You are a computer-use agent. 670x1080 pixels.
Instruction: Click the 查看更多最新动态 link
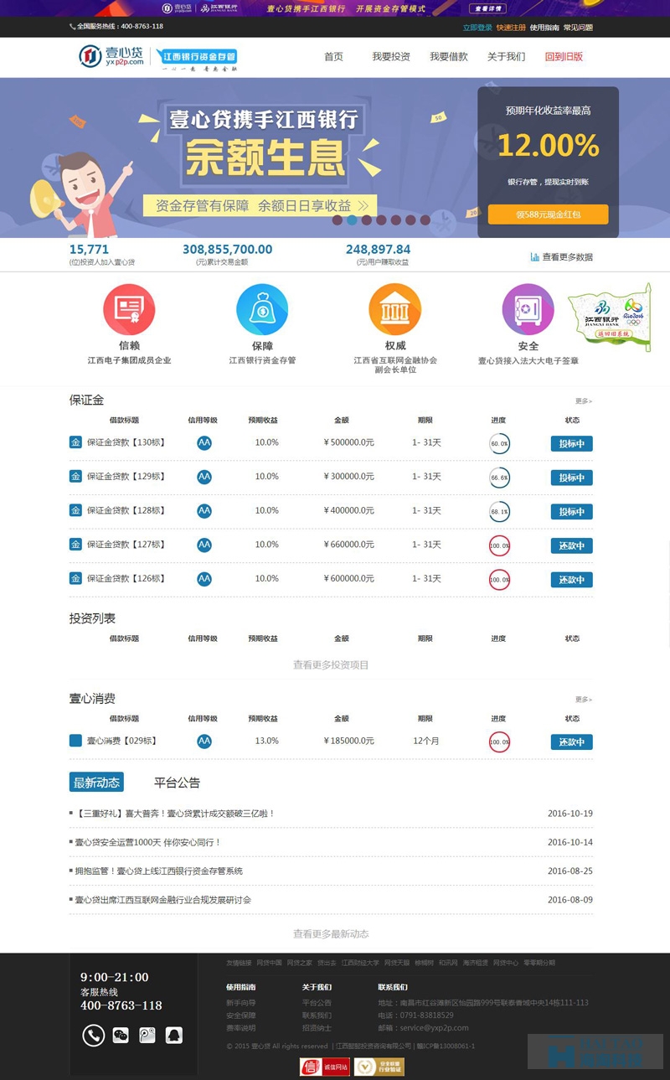tap(331, 934)
